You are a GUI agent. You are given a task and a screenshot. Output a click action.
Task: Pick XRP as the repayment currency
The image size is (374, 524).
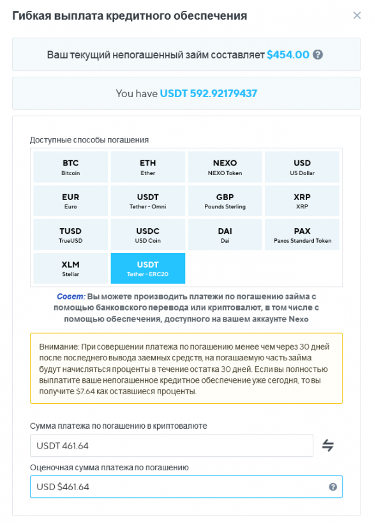click(301, 199)
